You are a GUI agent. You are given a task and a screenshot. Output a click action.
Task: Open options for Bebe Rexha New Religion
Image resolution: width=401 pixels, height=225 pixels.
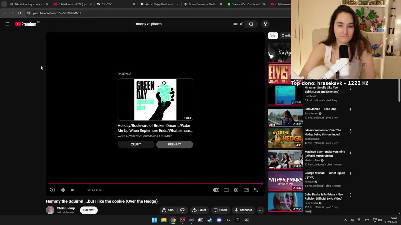[x=350, y=195]
